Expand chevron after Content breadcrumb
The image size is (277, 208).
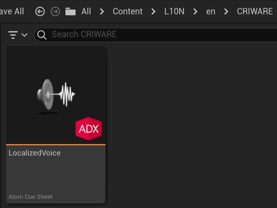tap(153, 11)
